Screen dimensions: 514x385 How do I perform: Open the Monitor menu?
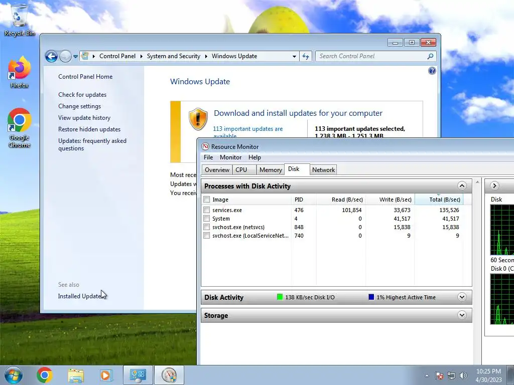click(230, 157)
